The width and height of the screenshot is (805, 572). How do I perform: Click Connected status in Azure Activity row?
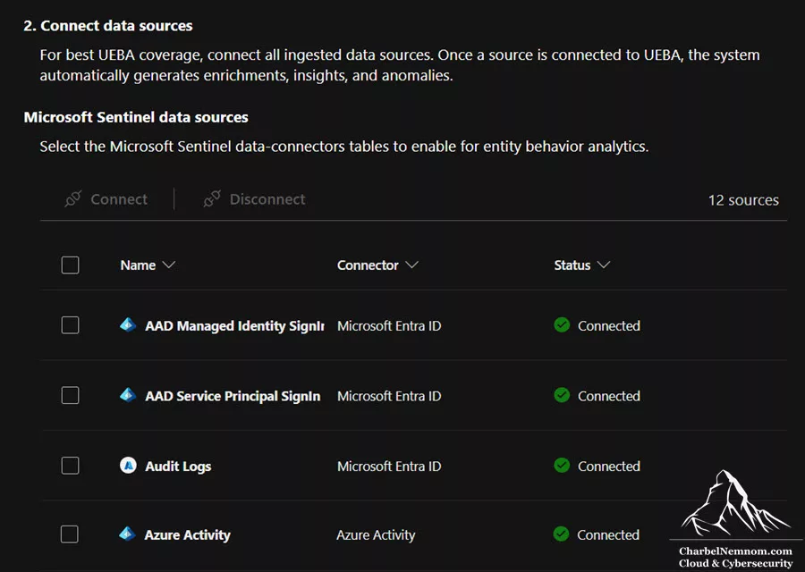coord(608,535)
